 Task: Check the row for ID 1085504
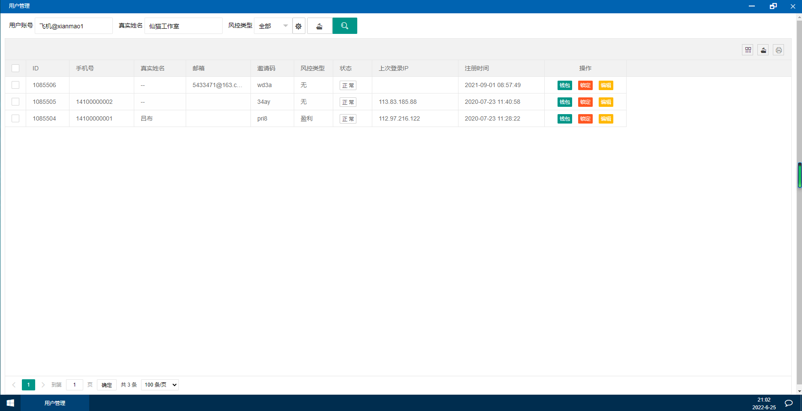[15, 118]
